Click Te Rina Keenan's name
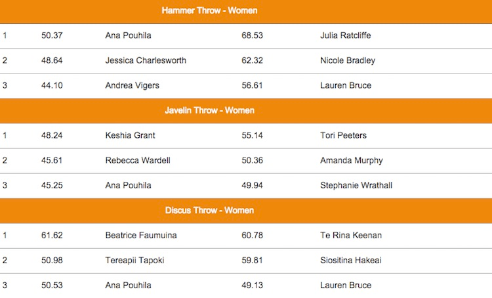 tap(351, 235)
